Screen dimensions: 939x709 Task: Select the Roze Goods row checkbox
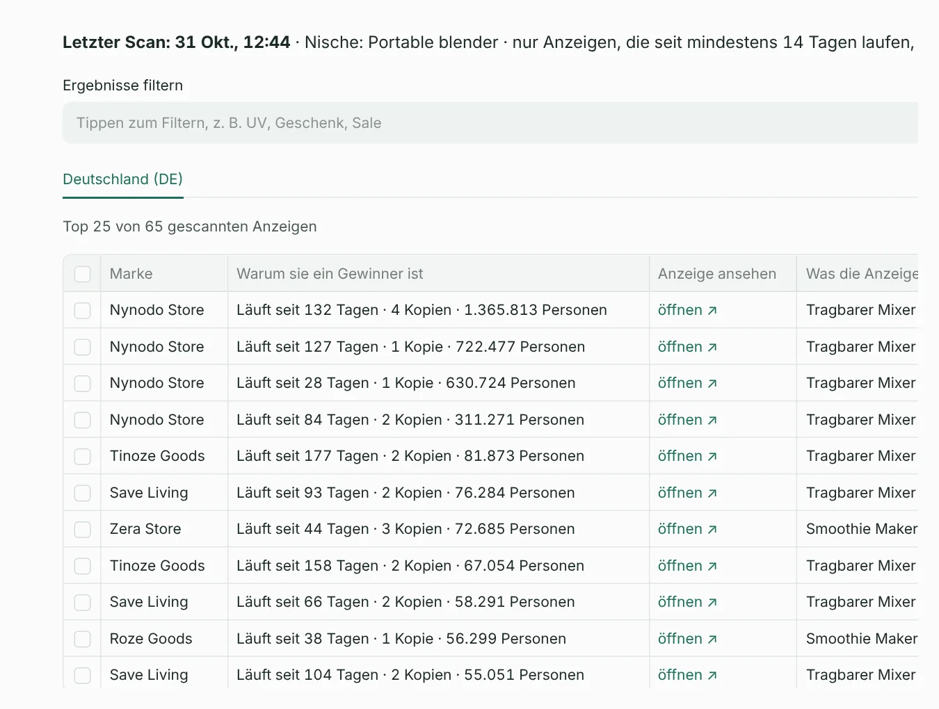(83, 639)
